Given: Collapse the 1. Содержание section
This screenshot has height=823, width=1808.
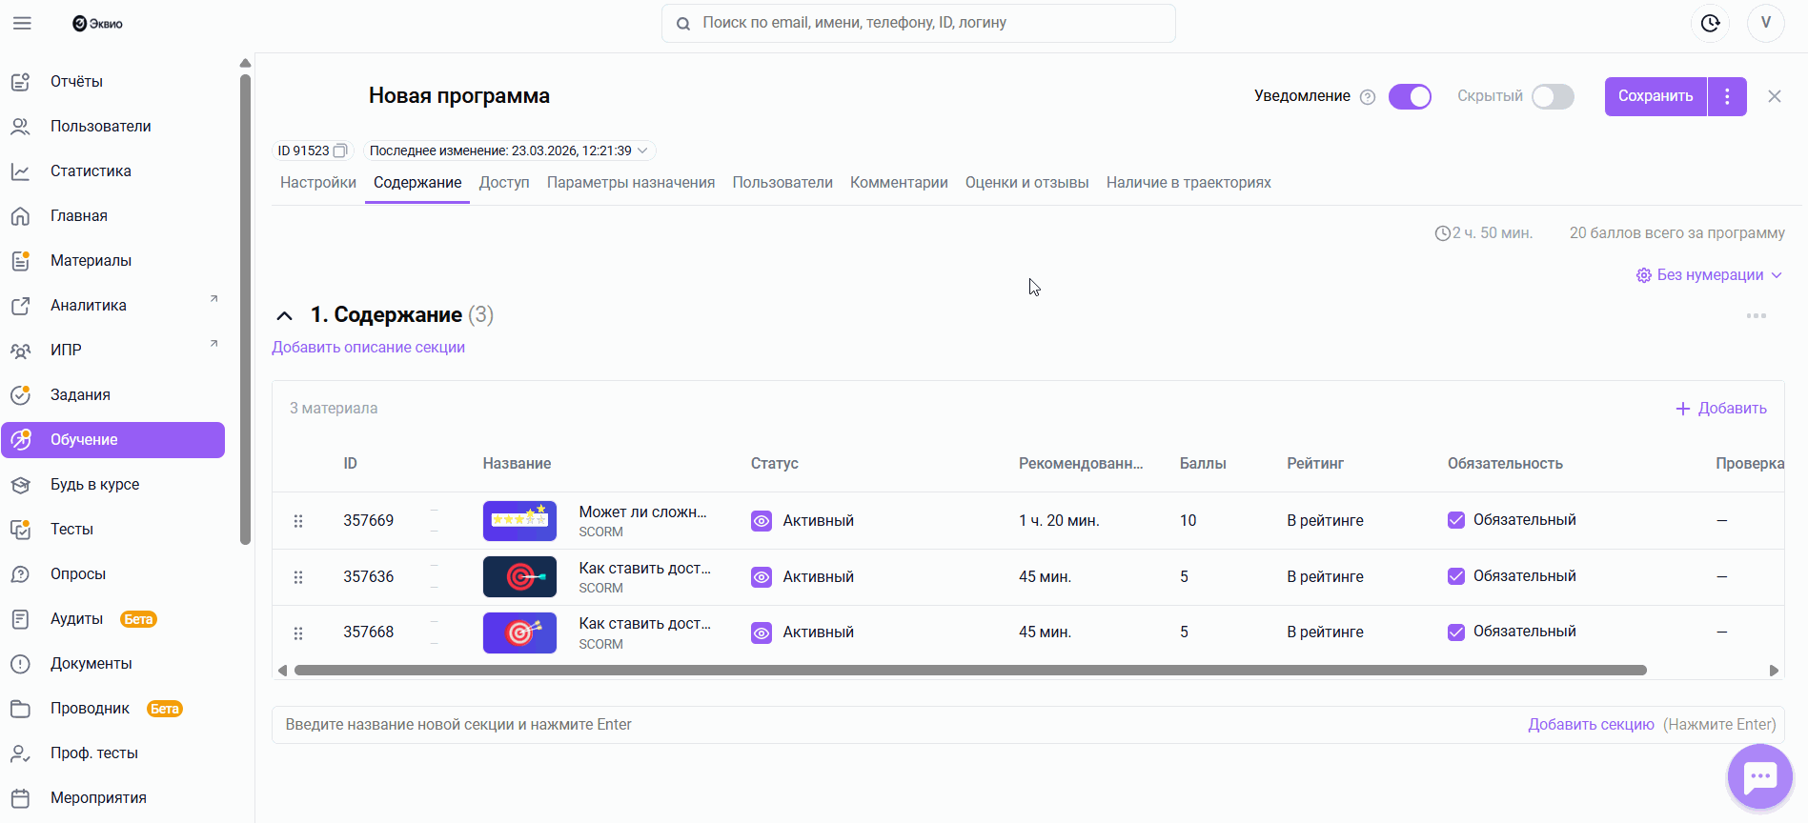Looking at the screenshot, I should click(284, 315).
